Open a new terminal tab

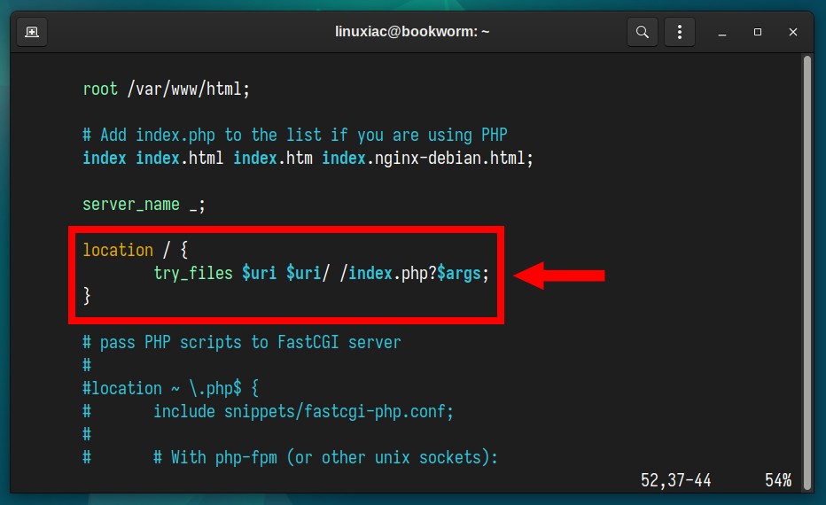(32, 32)
